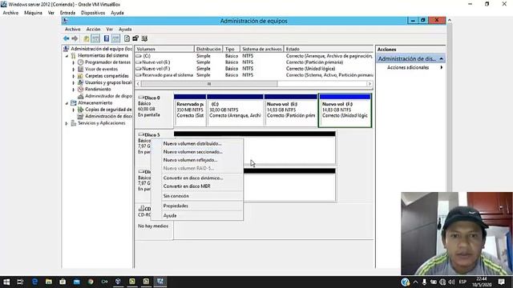Click the up one level folder icon

click(86, 38)
